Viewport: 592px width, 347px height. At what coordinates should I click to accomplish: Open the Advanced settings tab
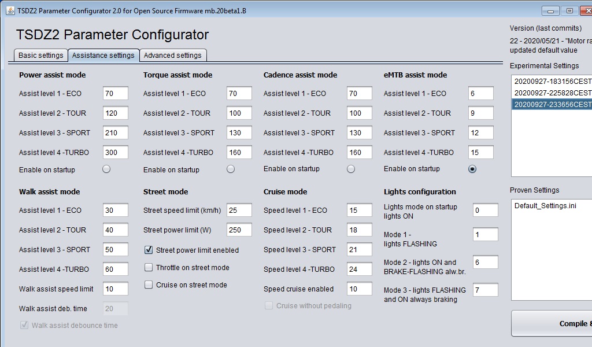tap(172, 55)
